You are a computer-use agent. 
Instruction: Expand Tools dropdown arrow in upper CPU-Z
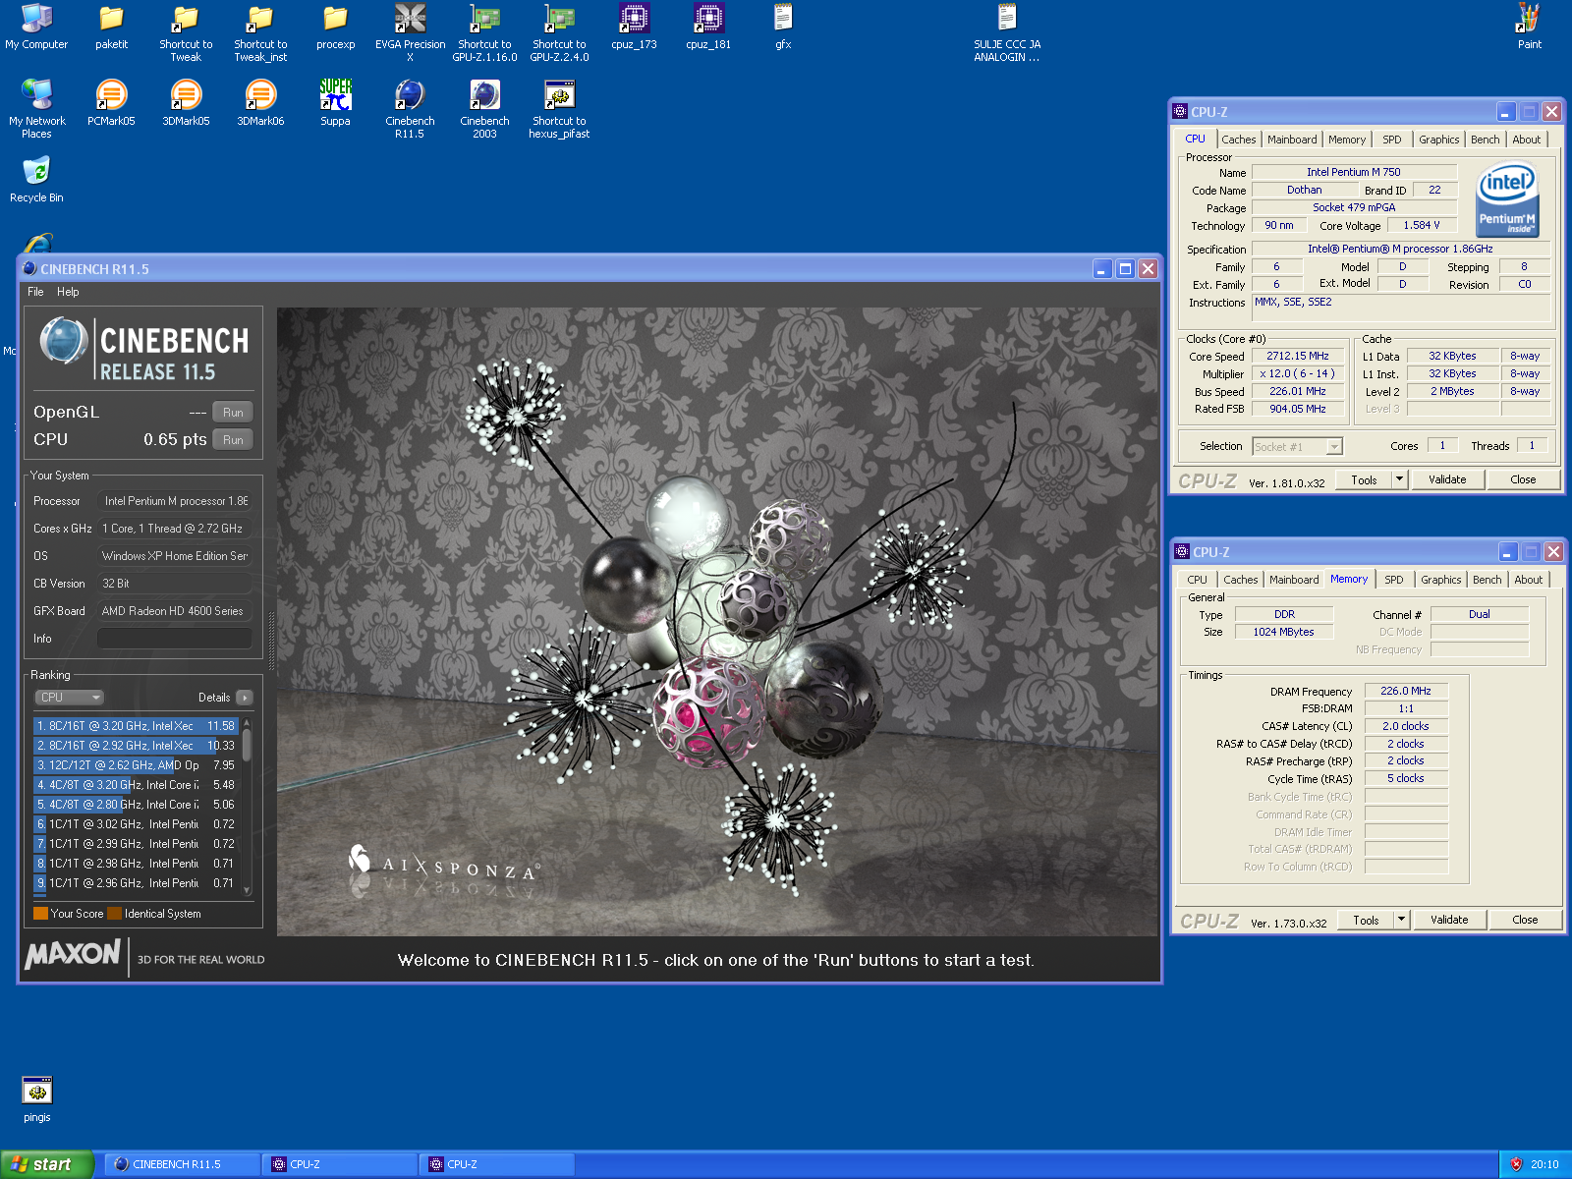1400,479
